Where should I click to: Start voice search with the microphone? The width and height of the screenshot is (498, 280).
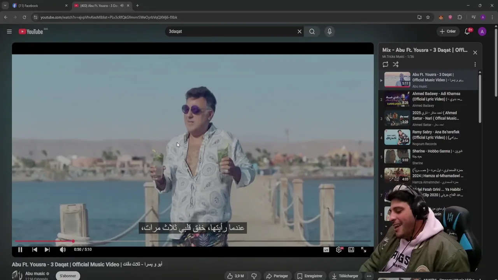tap(330, 31)
